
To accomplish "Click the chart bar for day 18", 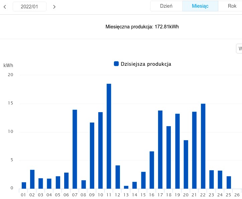I will pyautogui.click(x=169, y=157).
